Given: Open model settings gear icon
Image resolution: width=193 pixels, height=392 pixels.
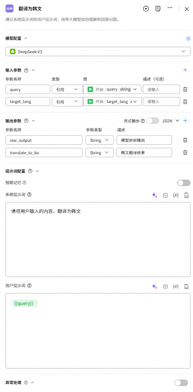Looking at the screenshot, I should coord(188,38).
